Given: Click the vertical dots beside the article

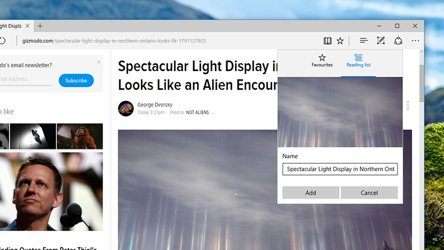Looking at the screenshot, I should 408,106.
